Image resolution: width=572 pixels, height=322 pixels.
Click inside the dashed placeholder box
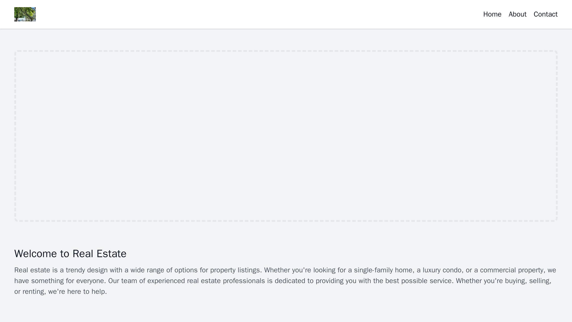coord(286,136)
